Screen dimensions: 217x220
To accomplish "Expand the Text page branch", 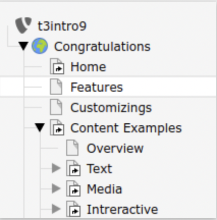I will point(56,168).
